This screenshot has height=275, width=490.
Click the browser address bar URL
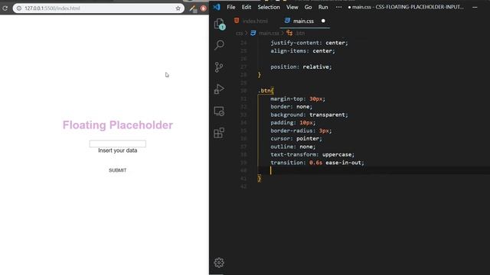tap(52, 8)
